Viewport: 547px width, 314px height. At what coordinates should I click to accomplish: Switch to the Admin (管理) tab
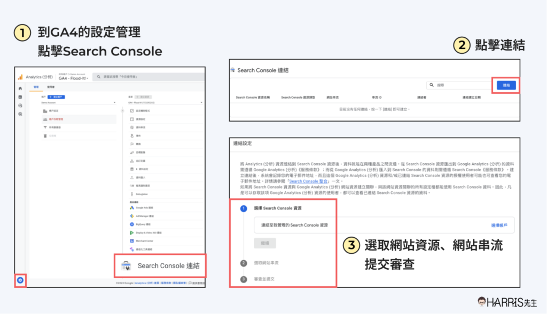pos(36,87)
